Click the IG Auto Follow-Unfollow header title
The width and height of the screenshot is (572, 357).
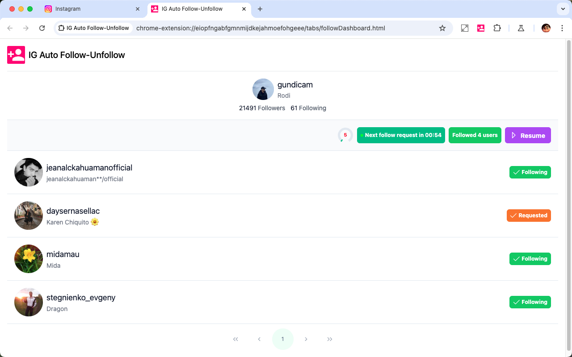77,55
